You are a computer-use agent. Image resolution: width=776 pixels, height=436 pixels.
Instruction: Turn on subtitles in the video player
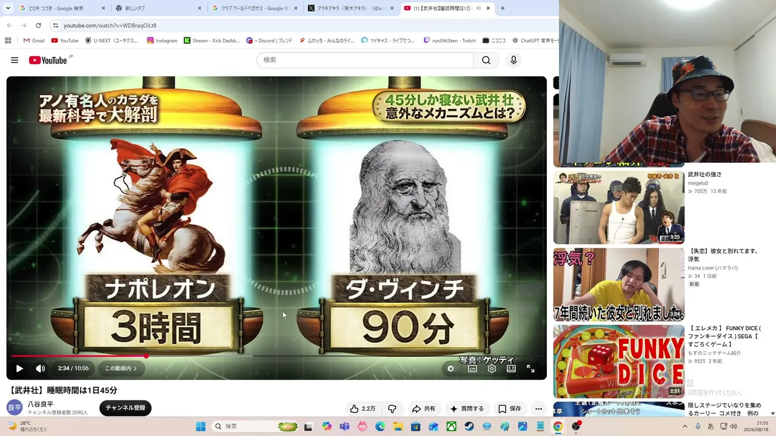pos(472,368)
